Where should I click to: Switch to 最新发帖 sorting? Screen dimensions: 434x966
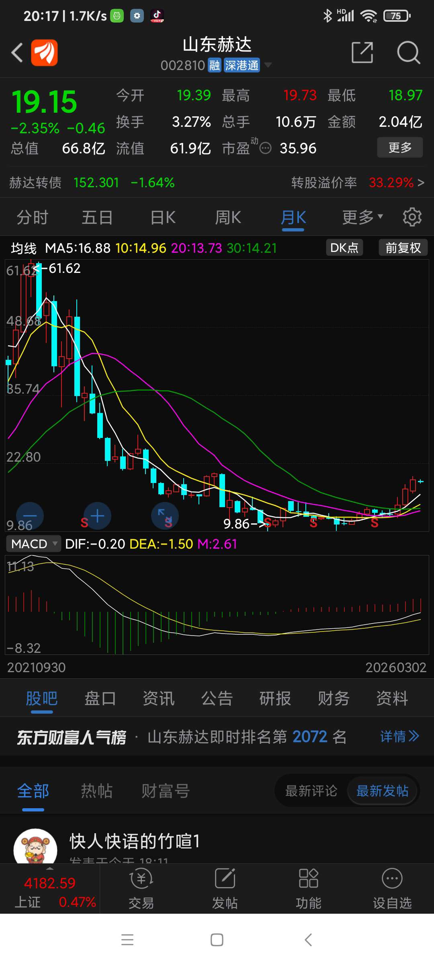(x=383, y=791)
